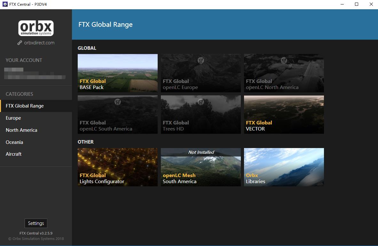Open the FTX Global openLC Europe tile
This screenshot has height=246, width=378.
tap(201, 73)
